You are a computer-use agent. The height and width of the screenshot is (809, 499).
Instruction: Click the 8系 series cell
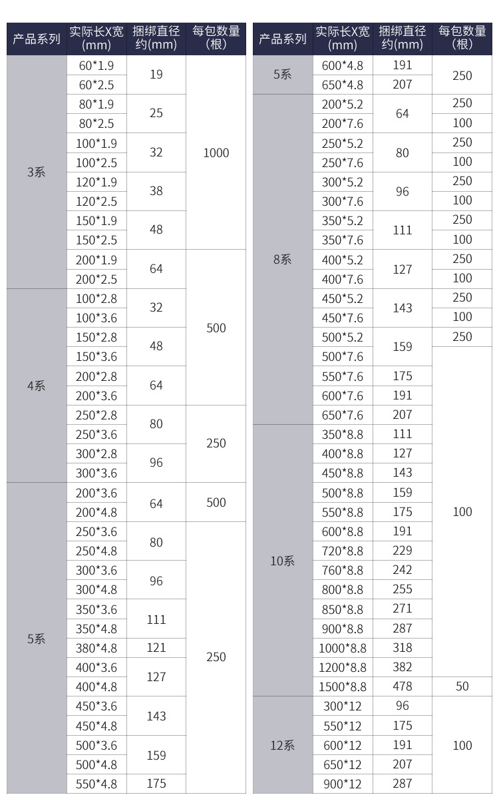pos(282,259)
